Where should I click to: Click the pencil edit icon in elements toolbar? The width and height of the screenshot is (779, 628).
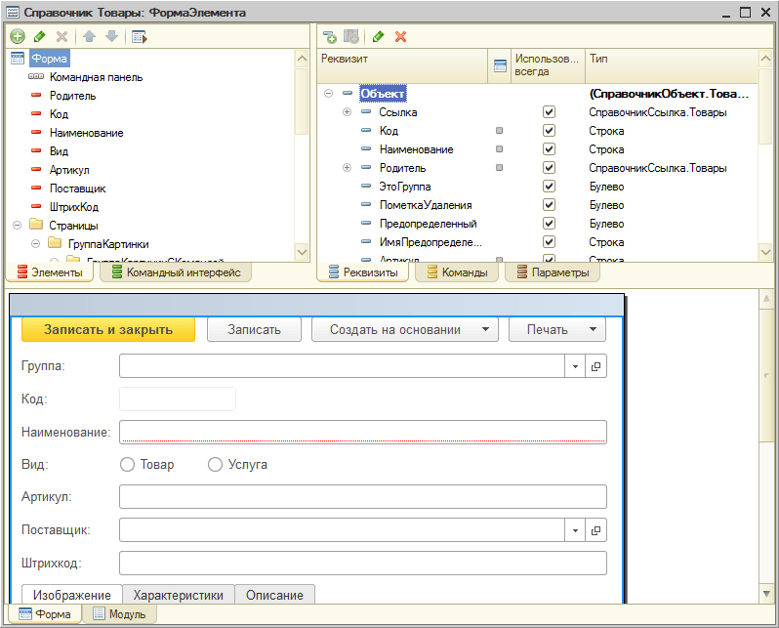tap(40, 36)
